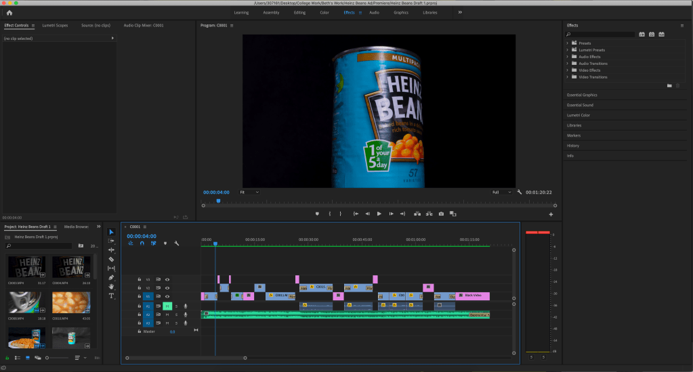This screenshot has width=693, height=372.
Task: Open timeline wrench display settings
Action: click(176, 243)
